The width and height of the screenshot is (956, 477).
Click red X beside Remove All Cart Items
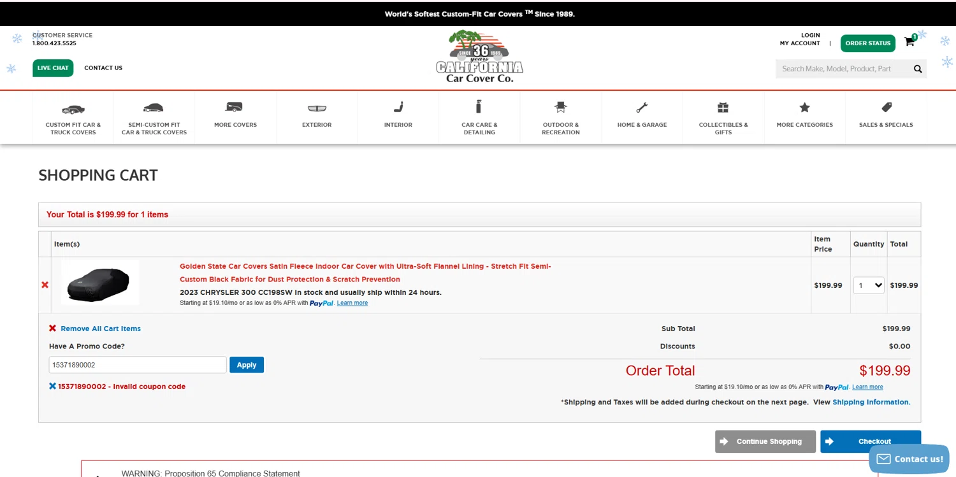pos(52,329)
